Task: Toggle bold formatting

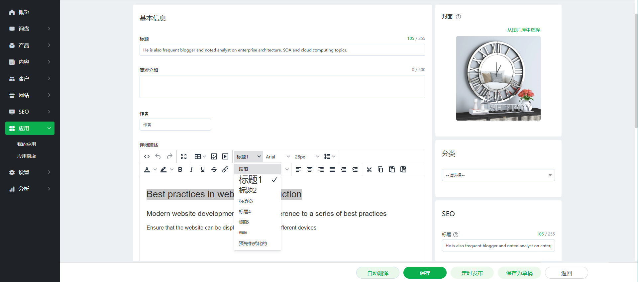Action: pos(180,169)
